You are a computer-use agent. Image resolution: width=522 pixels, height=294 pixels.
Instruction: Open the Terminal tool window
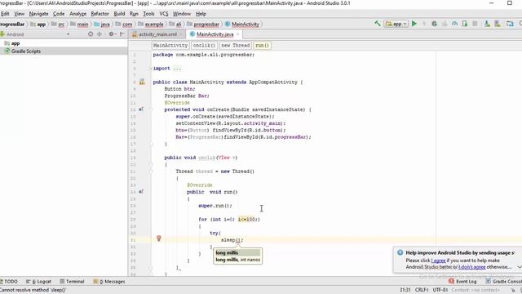pyautogui.click(x=72, y=281)
